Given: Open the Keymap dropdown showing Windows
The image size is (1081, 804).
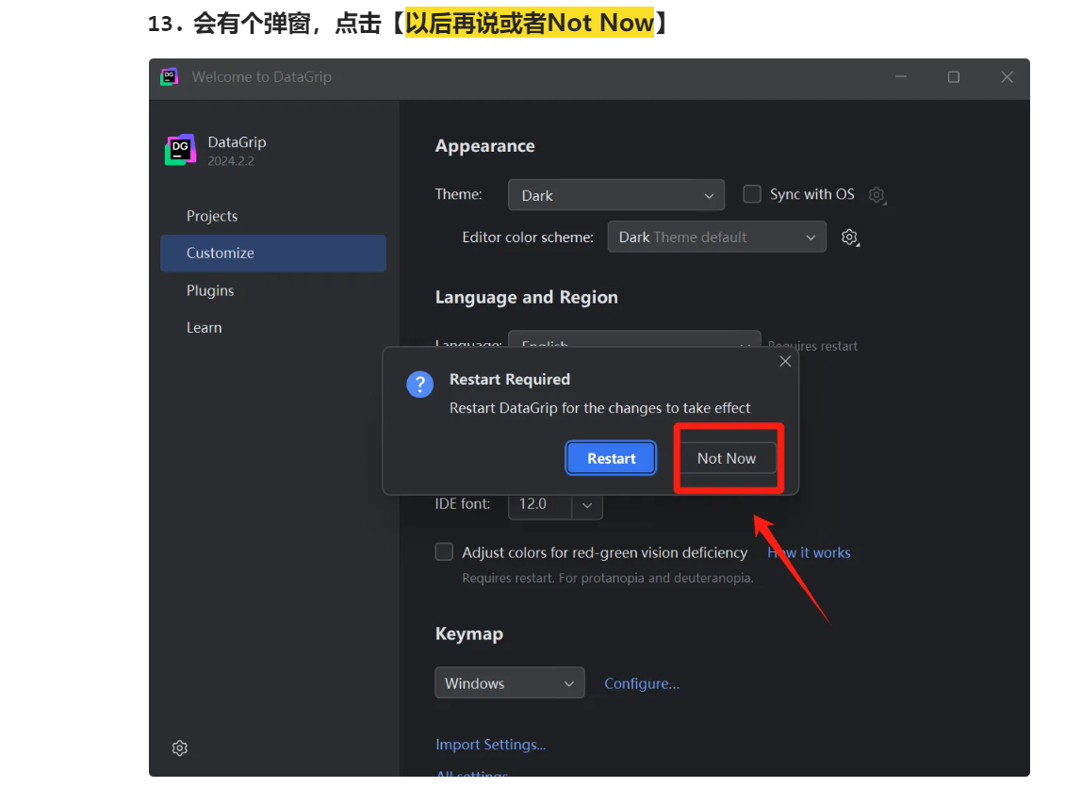Looking at the screenshot, I should pyautogui.click(x=510, y=682).
